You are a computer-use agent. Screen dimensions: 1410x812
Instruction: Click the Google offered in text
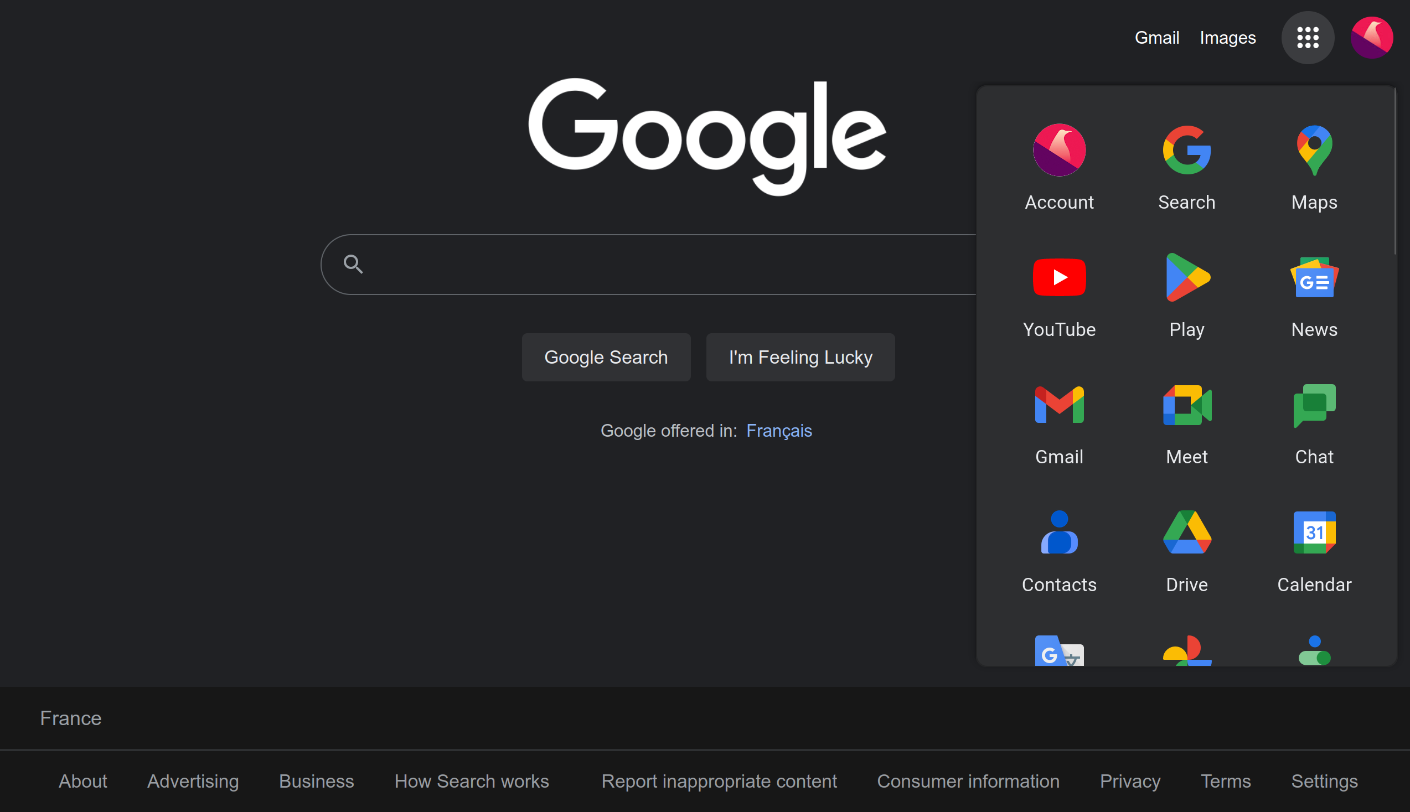(x=668, y=431)
